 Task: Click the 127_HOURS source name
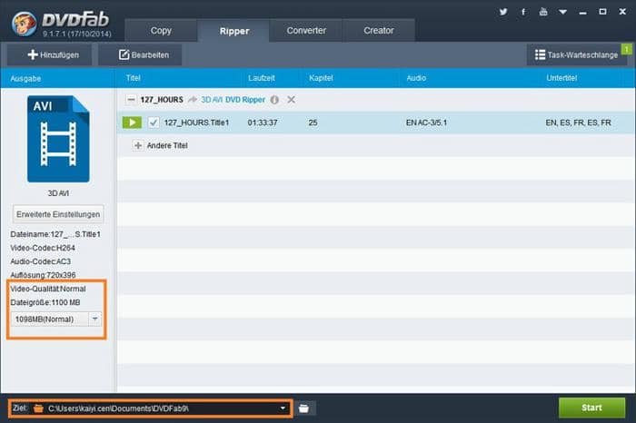(162, 100)
